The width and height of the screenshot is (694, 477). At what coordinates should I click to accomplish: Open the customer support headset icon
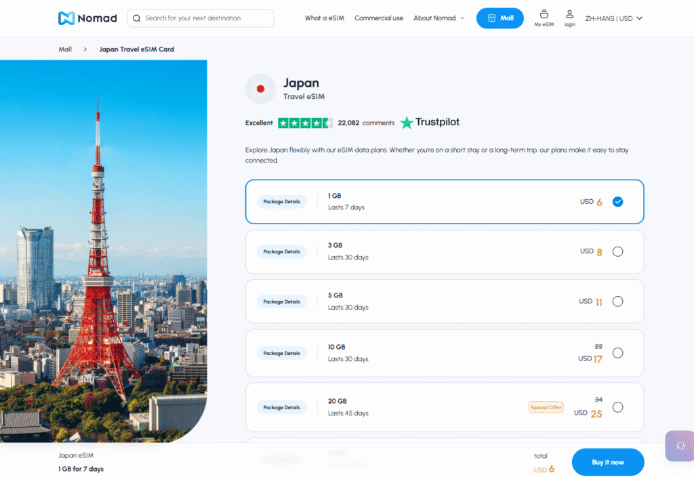[680, 446]
